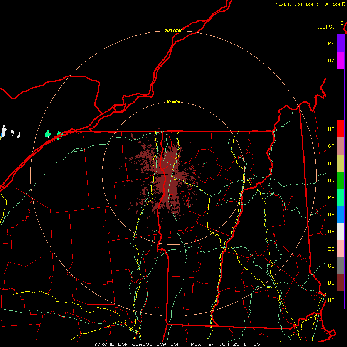Click the KCXX radar site identifier
The height and width of the screenshot is (347, 347).
(x=198, y=344)
